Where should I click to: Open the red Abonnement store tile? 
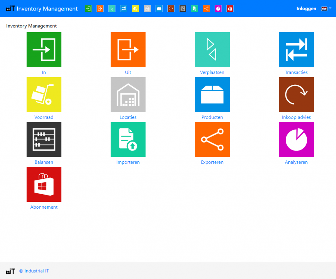[44, 184]
